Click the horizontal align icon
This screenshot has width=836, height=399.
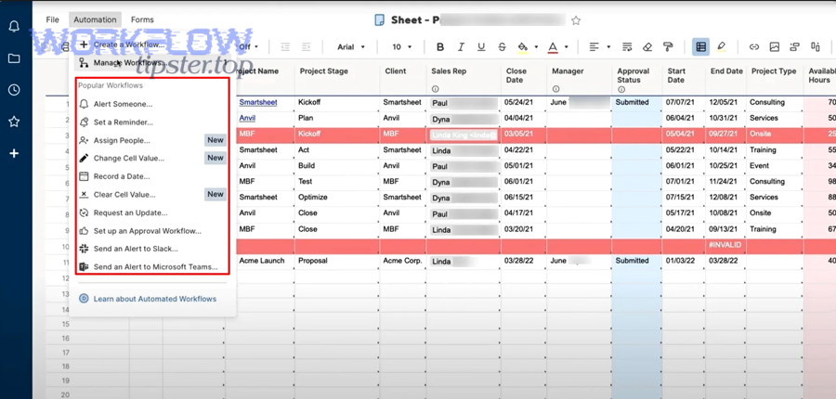click(594, 47)
